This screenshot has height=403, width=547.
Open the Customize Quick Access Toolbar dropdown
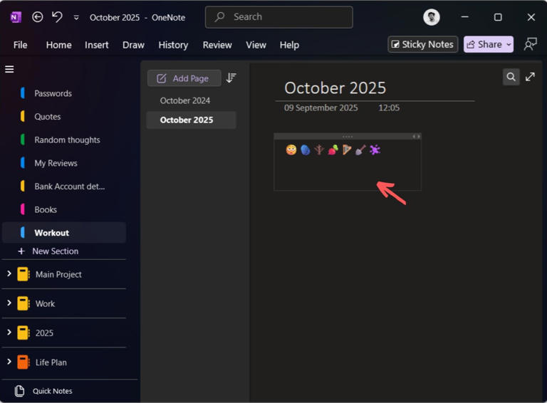[x=76, y=17]
